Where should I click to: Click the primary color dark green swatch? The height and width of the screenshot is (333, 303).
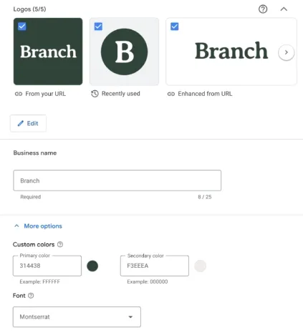point(92,266)
